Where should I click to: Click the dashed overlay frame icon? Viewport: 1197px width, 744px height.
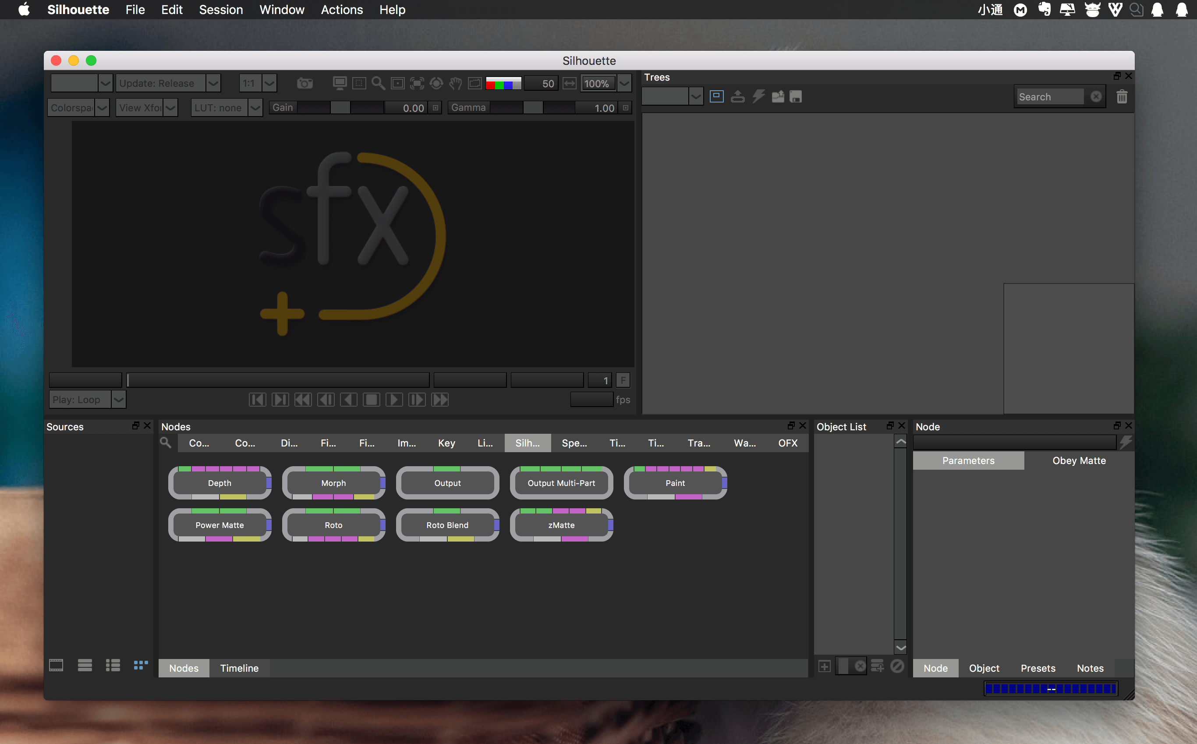click(475, 83)
